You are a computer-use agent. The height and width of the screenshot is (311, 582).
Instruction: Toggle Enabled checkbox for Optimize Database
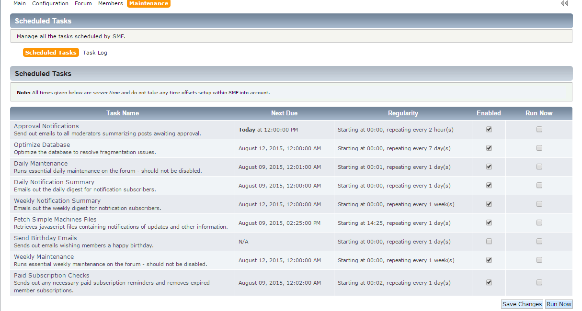pos(489,148)
